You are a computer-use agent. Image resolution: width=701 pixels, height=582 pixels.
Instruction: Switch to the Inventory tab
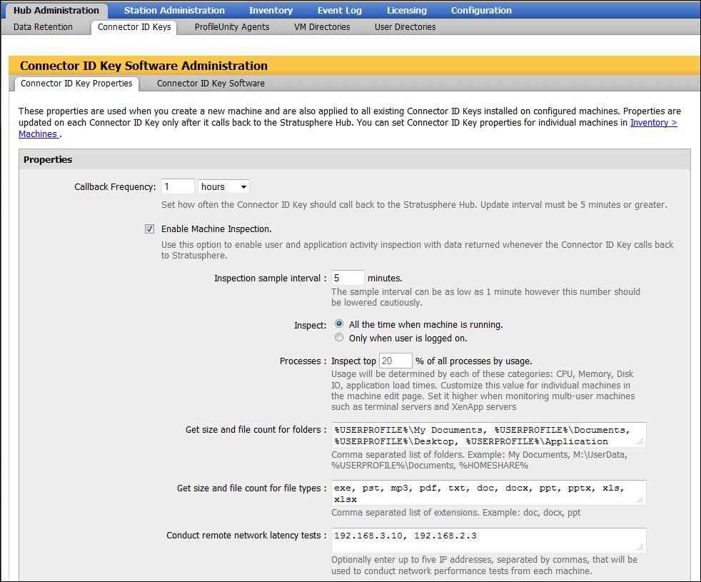[271, 11]
